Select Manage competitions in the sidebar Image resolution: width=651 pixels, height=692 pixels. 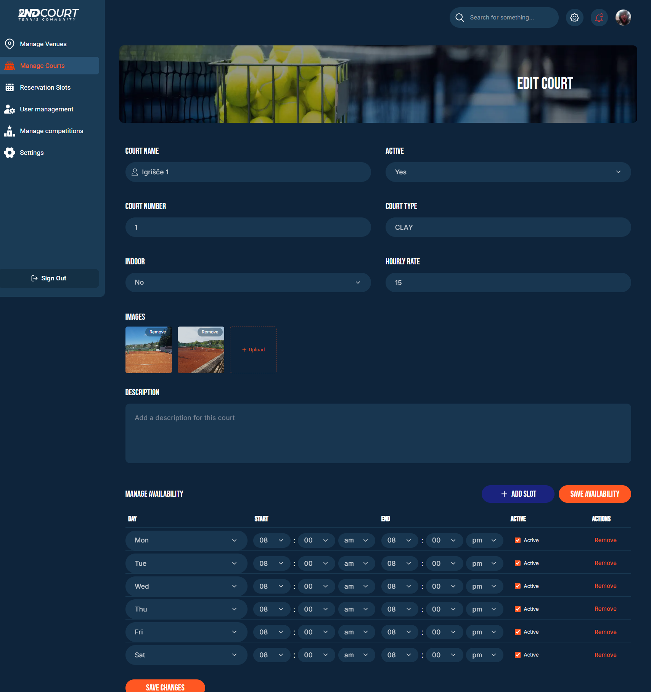tap(51, 131)
